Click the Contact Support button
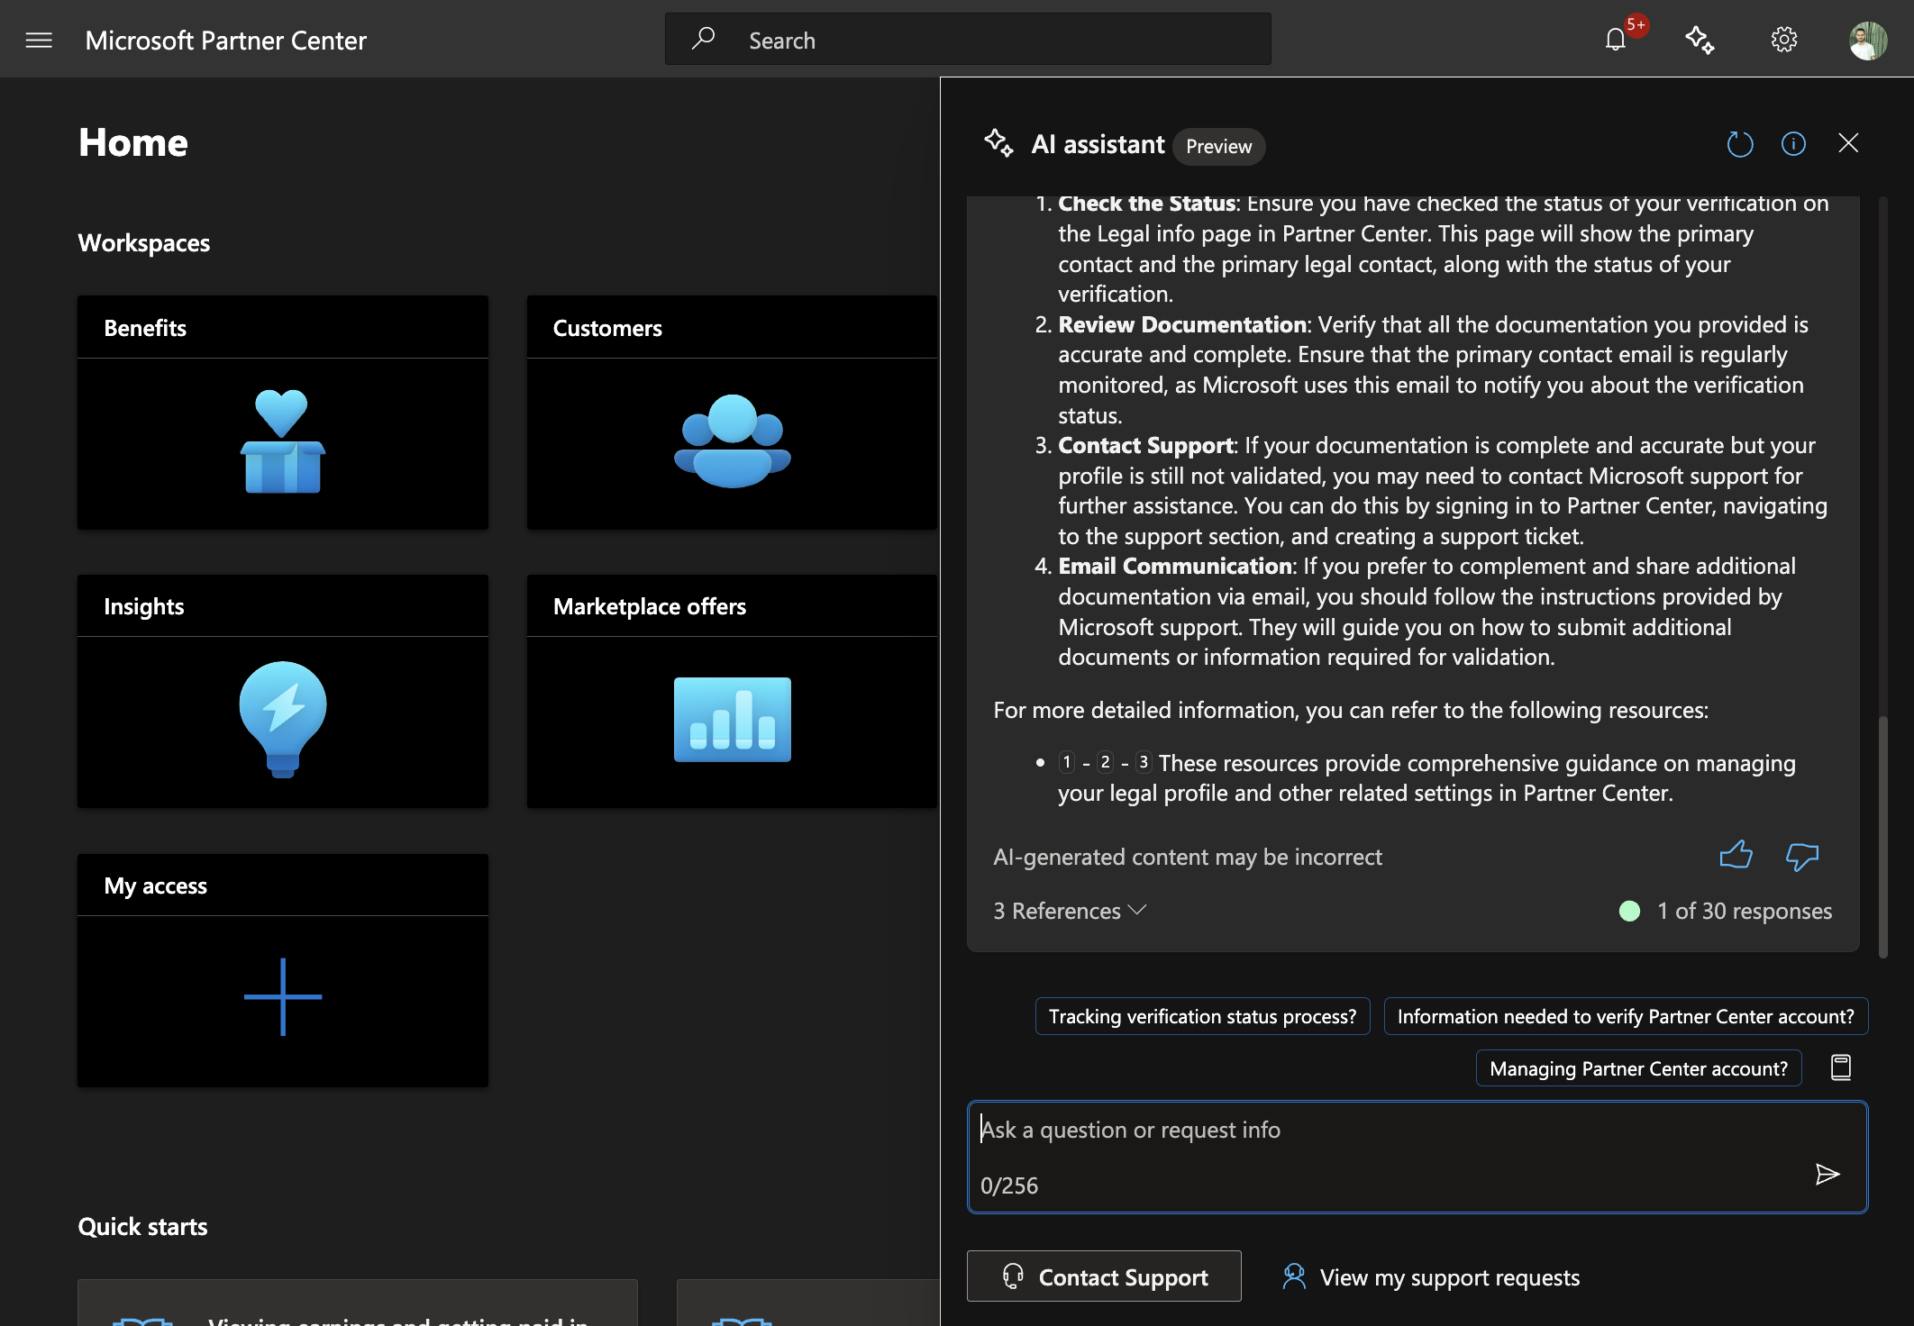Image resolution: width=1914 pixels, height=1326 pixels. [x=1104, y=1276]
